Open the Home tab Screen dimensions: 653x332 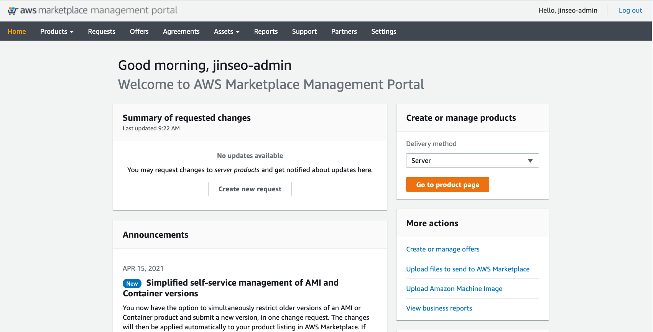(x=17, y=31)
